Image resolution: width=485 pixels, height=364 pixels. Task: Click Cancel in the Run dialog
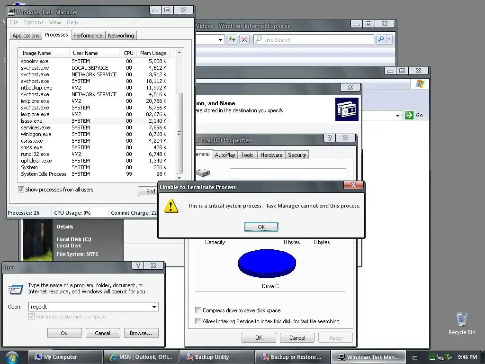tap(102, 333)
